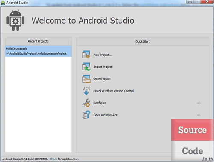Close the Android Studio window
This screenshot has width=214, height=162.
click(207, 2)
